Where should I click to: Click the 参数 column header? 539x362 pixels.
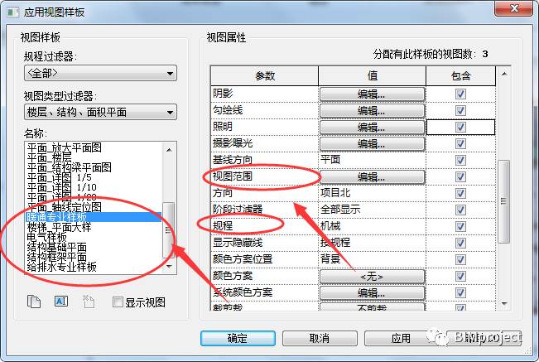tap(264, 75)
